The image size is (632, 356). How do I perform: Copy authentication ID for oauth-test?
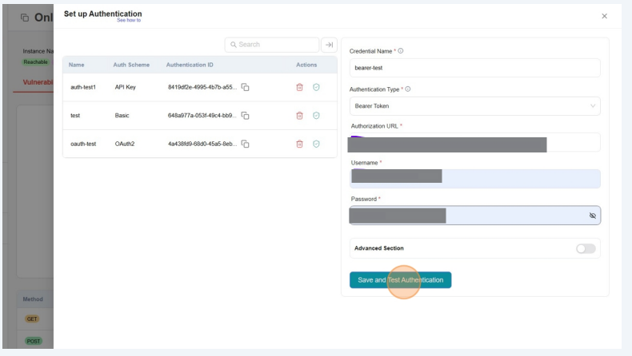[x=246, y=144]
